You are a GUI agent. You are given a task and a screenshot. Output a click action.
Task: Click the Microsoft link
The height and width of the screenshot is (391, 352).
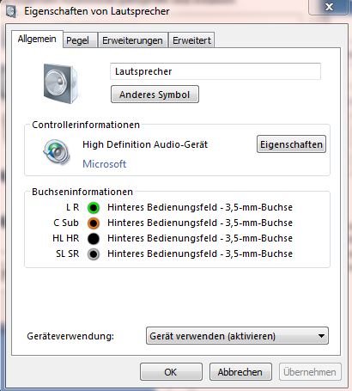104,164
